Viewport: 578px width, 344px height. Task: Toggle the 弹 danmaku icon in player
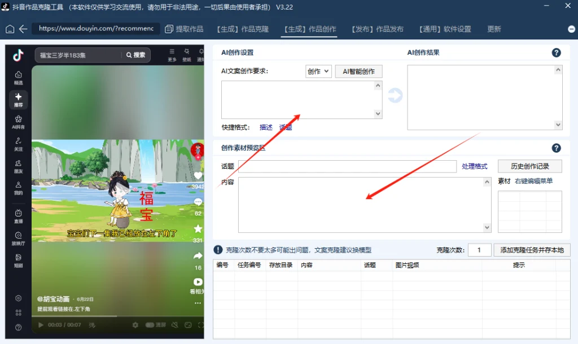point(92,325)
